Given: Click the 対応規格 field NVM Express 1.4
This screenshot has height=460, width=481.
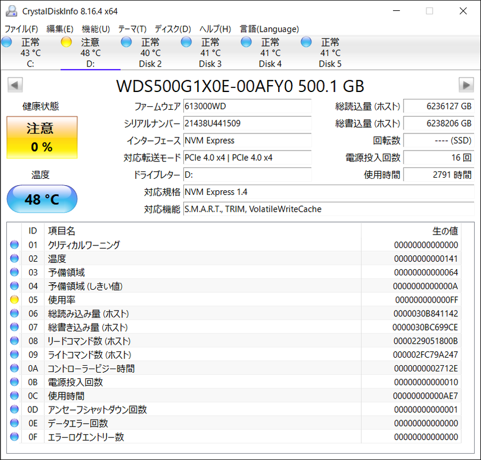Looking at the screenshot, I should click(x=329, y=192).
